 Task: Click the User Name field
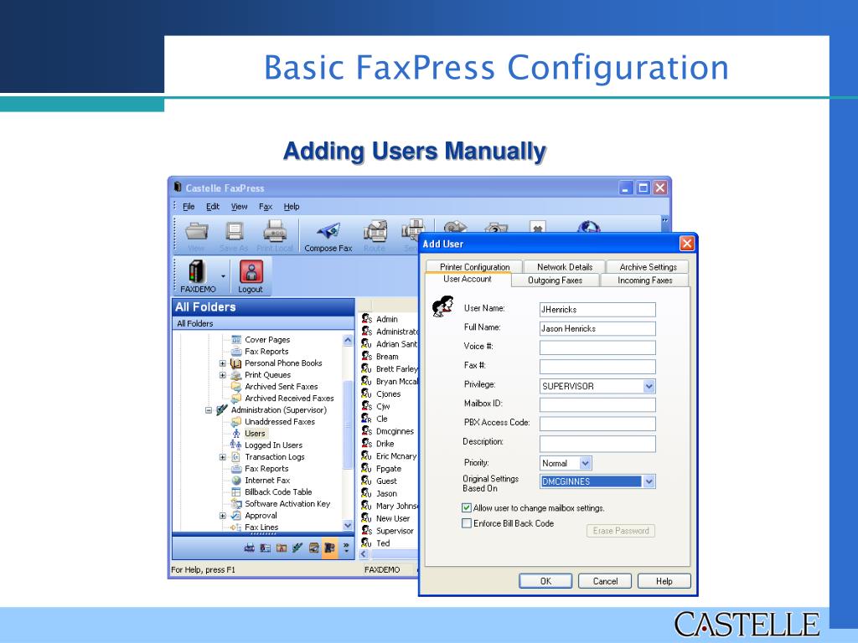point(597,310)
